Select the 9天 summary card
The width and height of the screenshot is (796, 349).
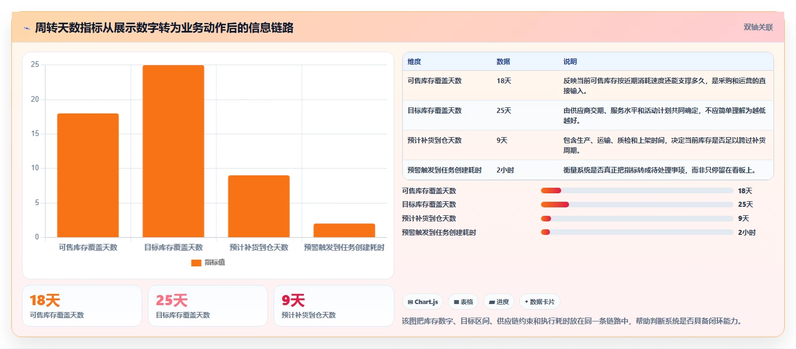coord(334,306)
